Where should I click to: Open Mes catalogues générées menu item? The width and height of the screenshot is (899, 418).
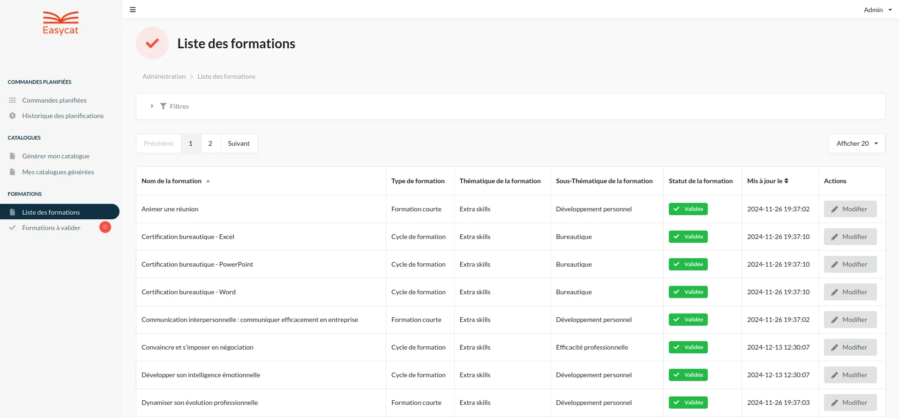point(58,172)
